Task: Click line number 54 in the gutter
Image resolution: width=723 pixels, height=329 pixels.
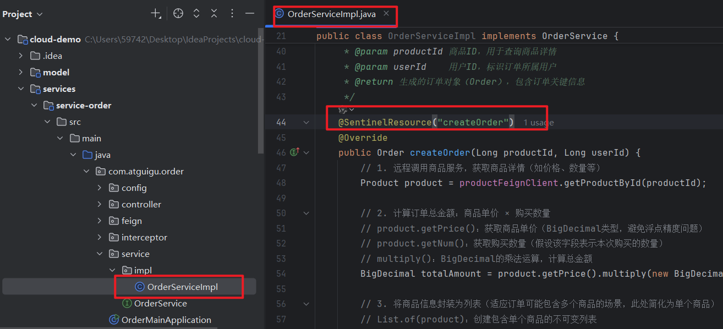Action: [x=281, y=273]
